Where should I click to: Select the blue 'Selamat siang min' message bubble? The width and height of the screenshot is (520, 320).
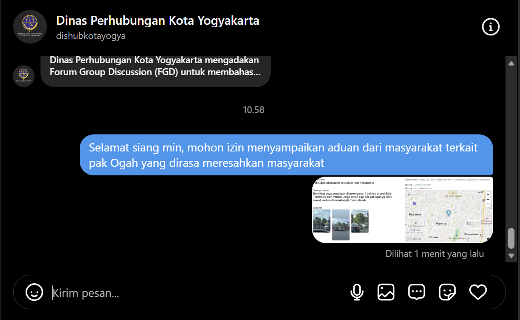(286, 155)
